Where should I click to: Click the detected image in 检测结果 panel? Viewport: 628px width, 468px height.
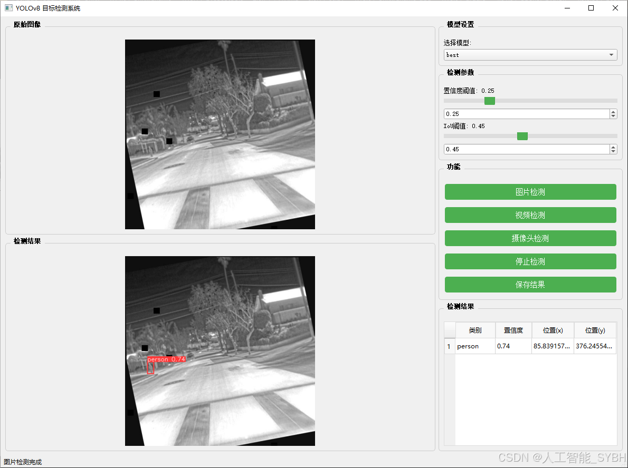click(x=220, y=351)
